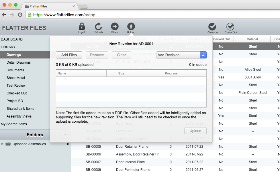
Task: Open Shared Link Items view
Action: click(x=20, y=109)
